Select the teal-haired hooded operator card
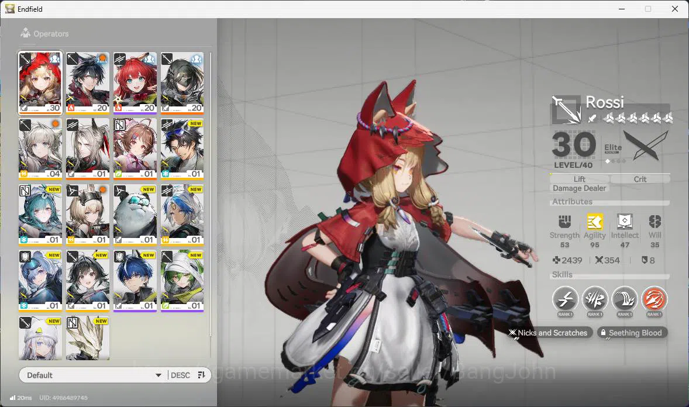Image resolution: width=689 pixels, height=407 pixels. tap(40, 215)
